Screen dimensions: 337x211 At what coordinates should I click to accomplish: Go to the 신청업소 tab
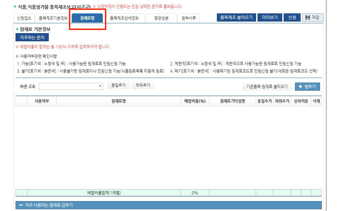(23, 18)
